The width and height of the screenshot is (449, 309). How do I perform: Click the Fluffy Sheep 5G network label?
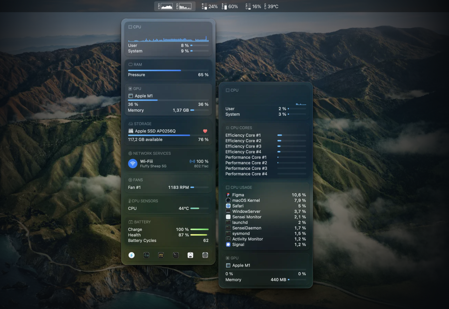(153, 166)
